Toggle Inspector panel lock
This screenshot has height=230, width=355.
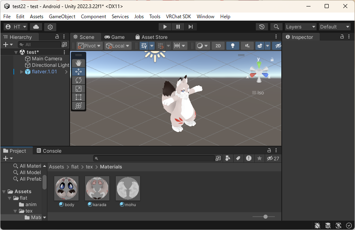(342, 37)
